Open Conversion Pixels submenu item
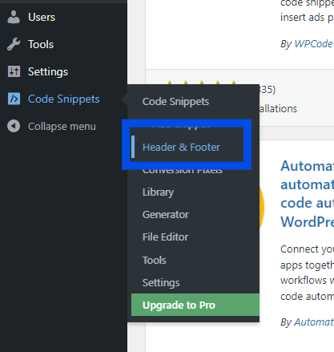Screen dimensions: 334x352 [183, 171]
